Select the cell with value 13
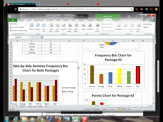The width and height of the screenshot is (163, 122). (x=51, y=47)
